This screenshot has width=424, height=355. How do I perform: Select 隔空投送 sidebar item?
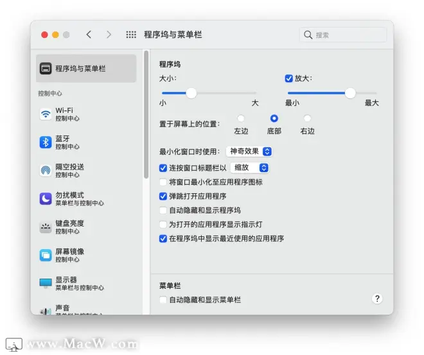tap(86, 171)
